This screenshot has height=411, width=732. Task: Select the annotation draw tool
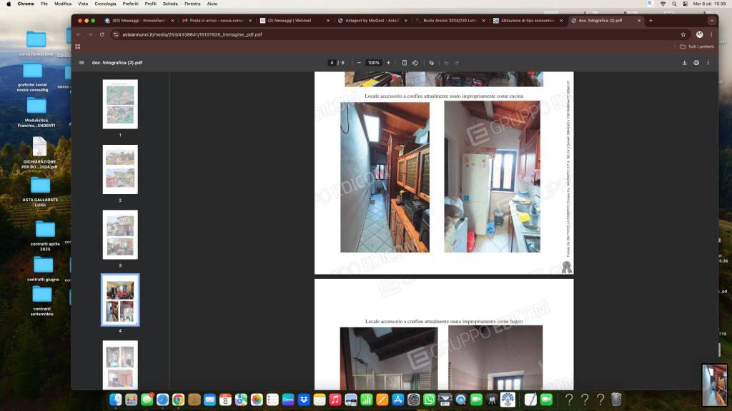(431, 63)
